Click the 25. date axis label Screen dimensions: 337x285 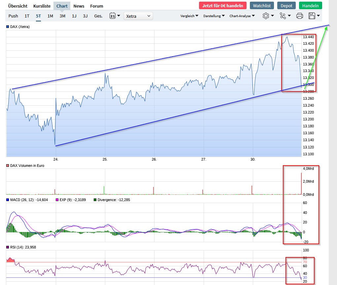point(105,159)
